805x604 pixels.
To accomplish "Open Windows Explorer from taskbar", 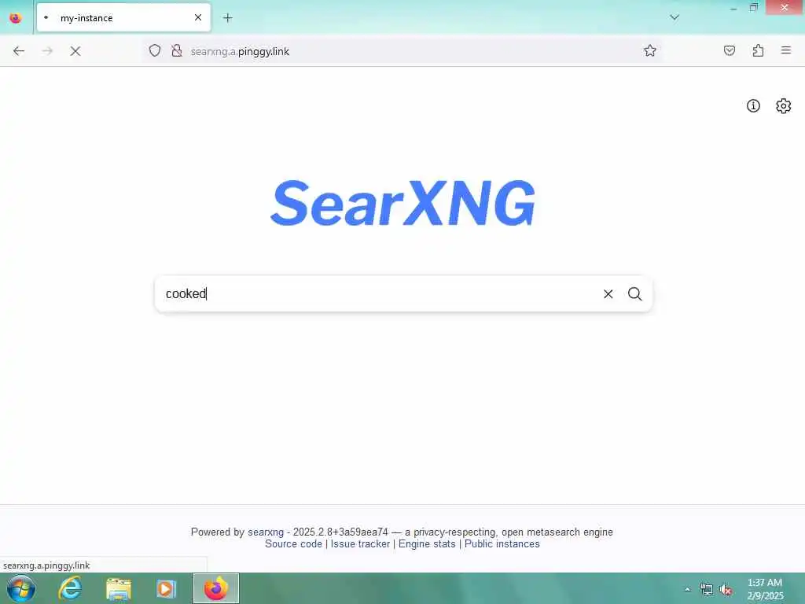I will [119, 588].
